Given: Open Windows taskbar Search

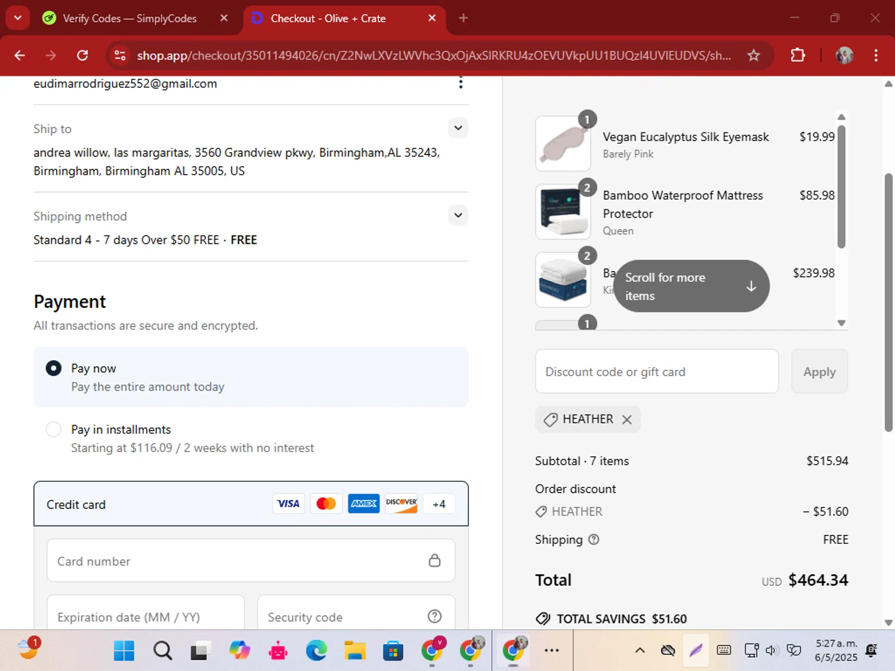Looking at the screenshot, I should 162,651.
